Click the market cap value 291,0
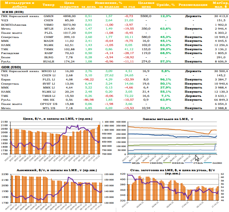The width and height of the screenshot is (229, 212). (221, 57)
